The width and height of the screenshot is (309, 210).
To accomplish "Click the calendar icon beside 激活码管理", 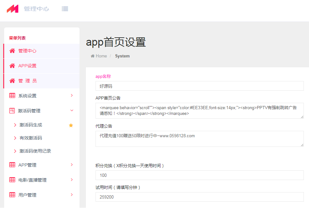I will (x=12, y=111).
